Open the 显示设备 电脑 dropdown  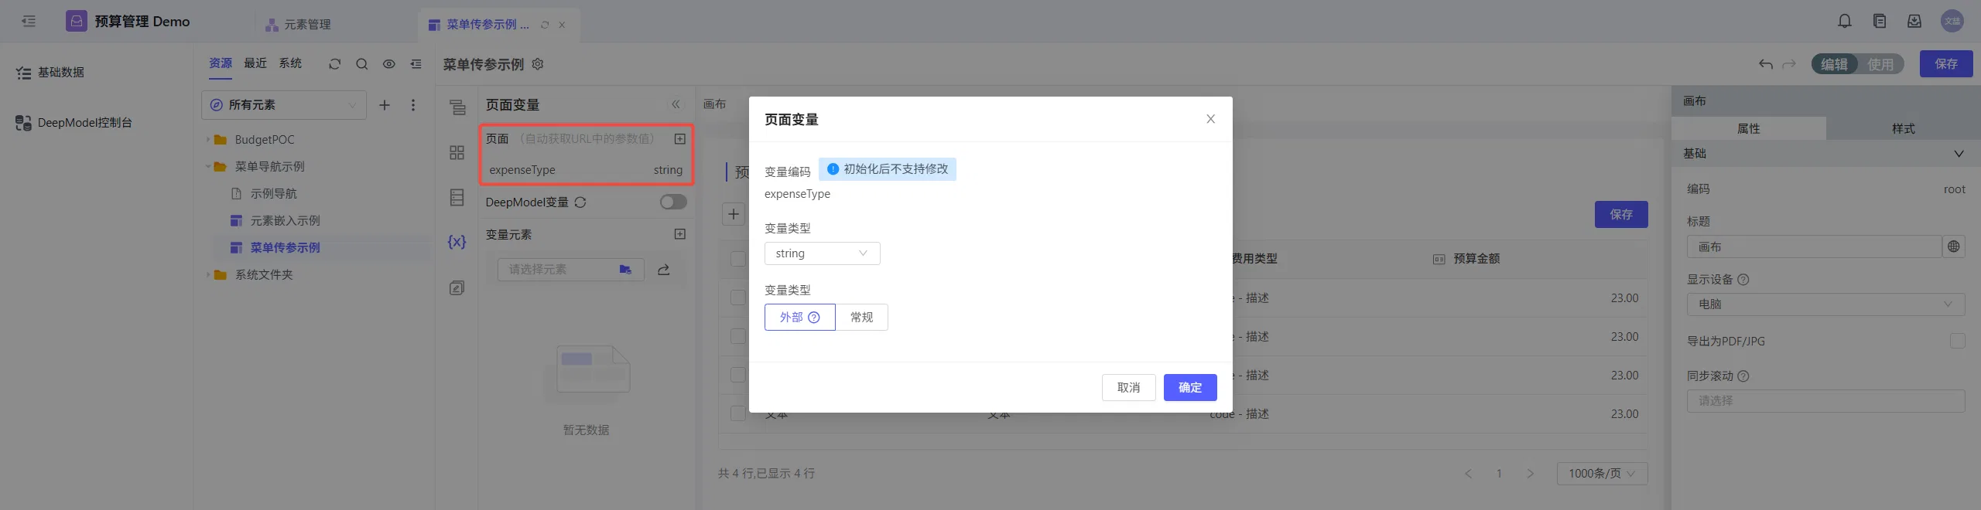click(x=1825, y=304)
